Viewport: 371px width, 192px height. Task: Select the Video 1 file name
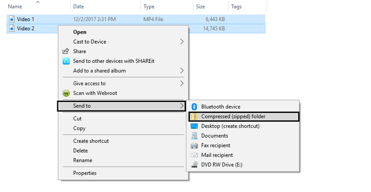click(x=26, y=19)
